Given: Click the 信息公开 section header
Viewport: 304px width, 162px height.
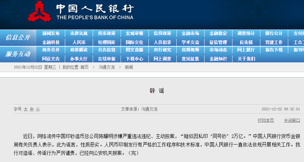Looking at the screenshot, I should (x=17, y=38).
